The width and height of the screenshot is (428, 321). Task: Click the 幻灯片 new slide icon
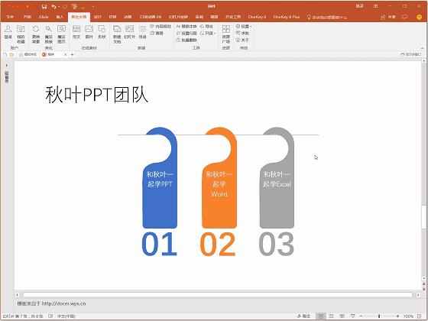pyautogui.click(x=129, y=29)
